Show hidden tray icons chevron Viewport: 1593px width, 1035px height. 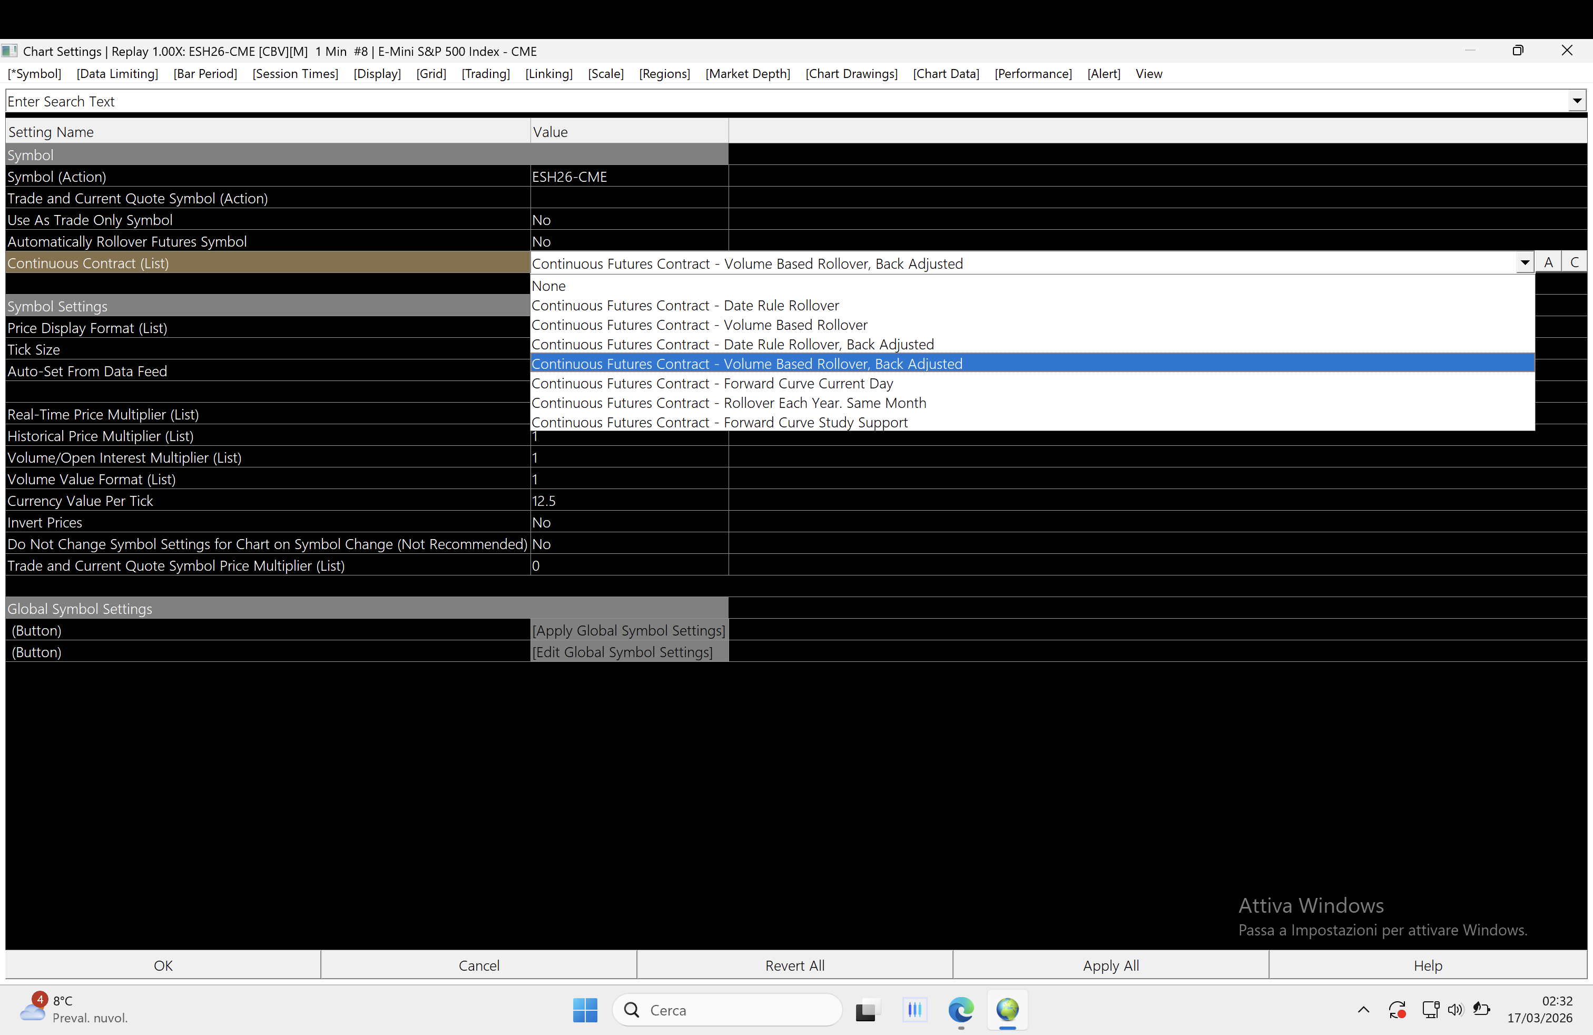point(1363,1010)
